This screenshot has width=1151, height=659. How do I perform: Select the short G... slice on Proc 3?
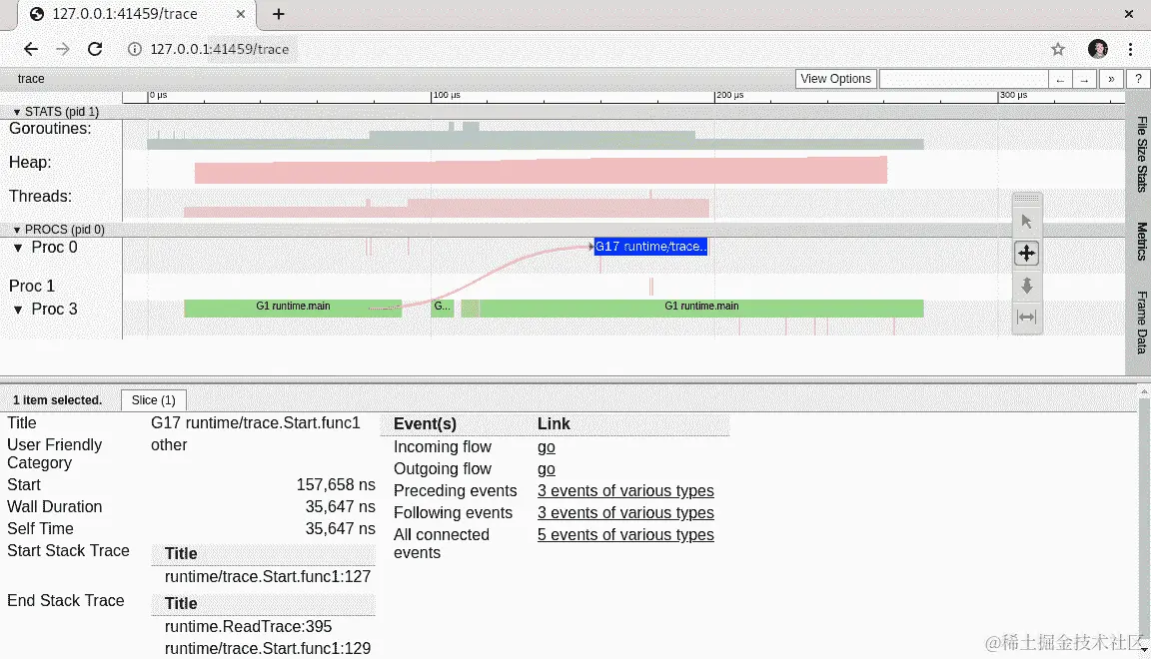(442, 307)
